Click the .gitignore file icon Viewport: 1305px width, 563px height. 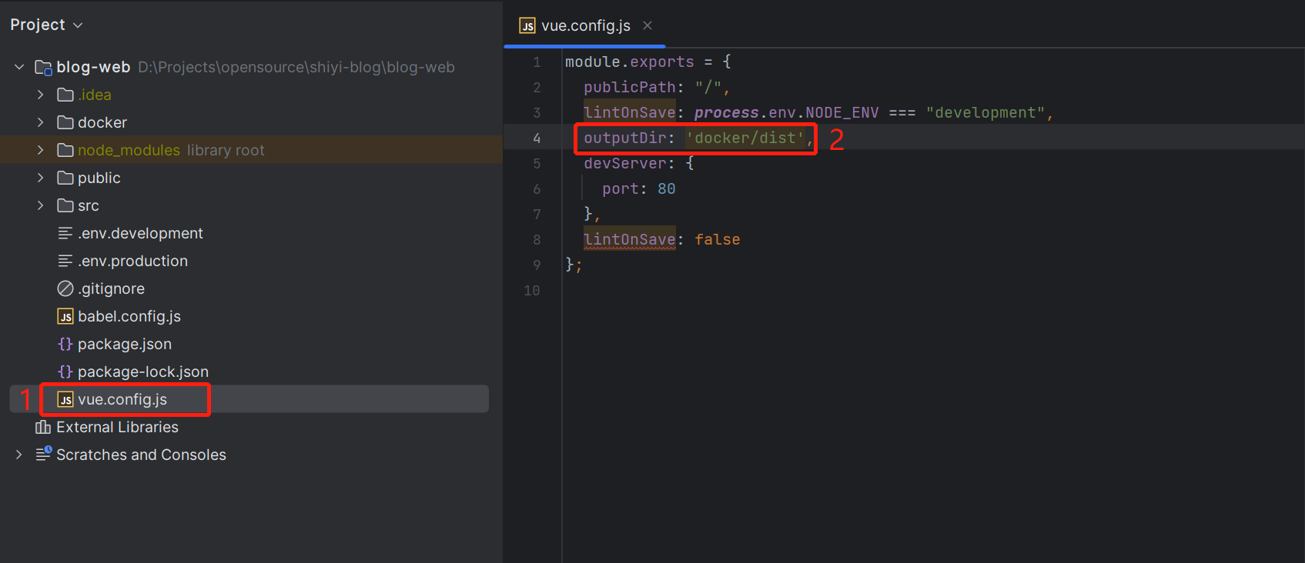pyautogui.click(x=65, y=289)
